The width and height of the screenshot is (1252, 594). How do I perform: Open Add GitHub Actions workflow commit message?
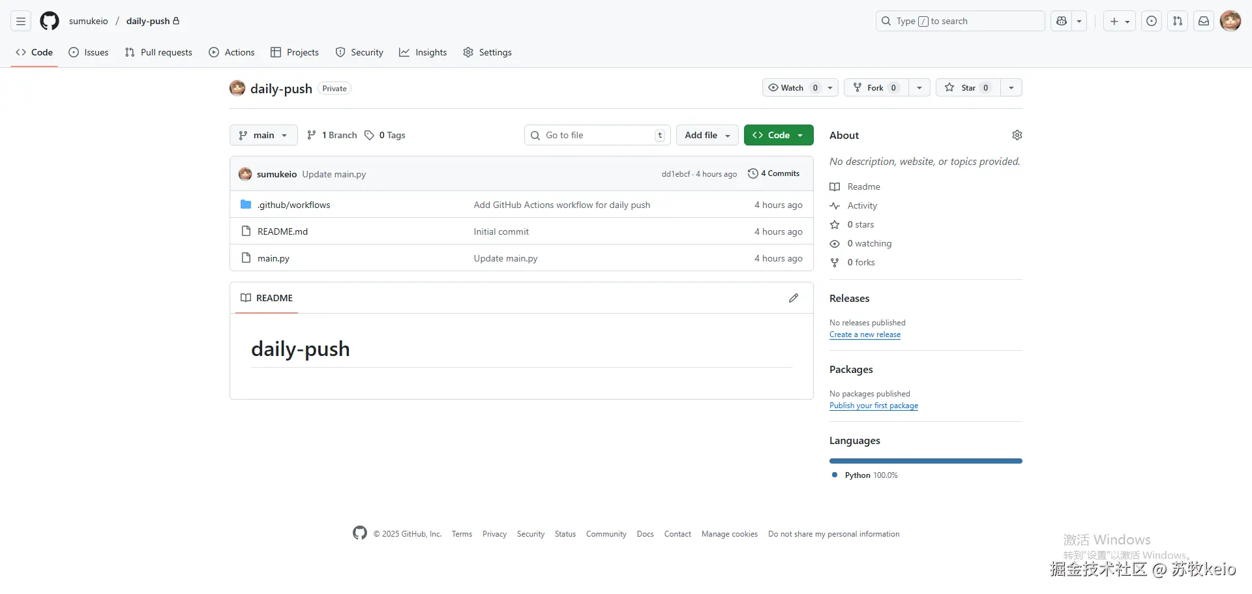coord(561,205)
